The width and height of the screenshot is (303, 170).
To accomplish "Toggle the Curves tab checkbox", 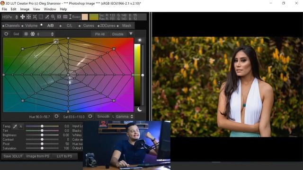I will tap(80, 26).
